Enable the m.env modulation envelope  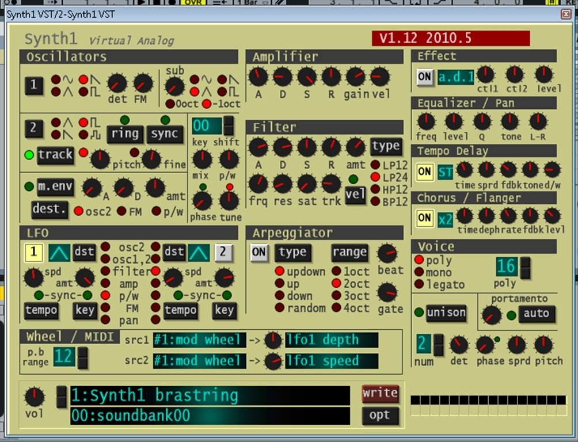pos(55,187)
